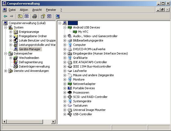The height and width of the screenshot is (131, 171).
Task: Click the Forward arrow toolbar icon
Action: (x=12, y=16)
